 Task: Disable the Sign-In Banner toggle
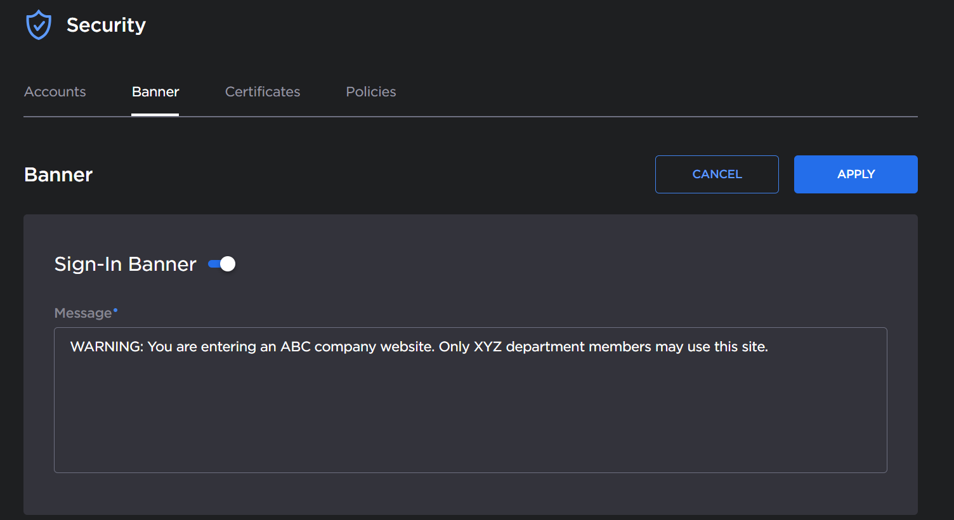[x=222, y=264]
